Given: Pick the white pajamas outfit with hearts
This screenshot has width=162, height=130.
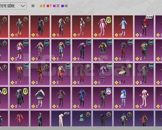Looking at the screenshot, I should pos(61,119).
